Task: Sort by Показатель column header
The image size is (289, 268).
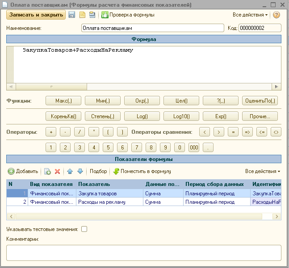Action: (109, 184)
